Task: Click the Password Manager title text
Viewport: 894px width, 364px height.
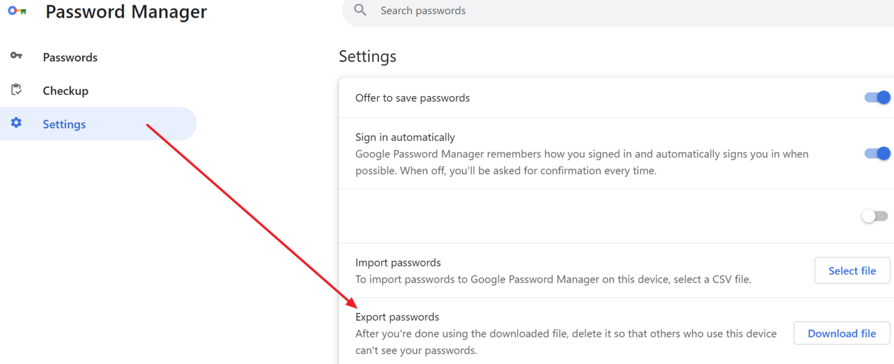Action: tap(126, 12)
